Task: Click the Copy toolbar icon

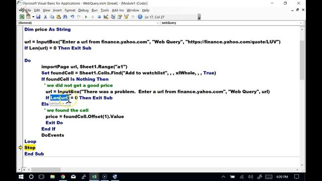Action: (x=52, y=17)
